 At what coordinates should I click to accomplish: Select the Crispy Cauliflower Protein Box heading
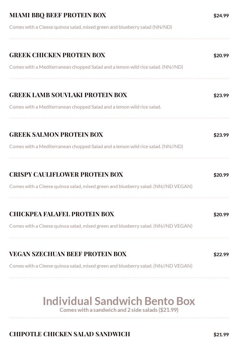click(x=66, y=174)
